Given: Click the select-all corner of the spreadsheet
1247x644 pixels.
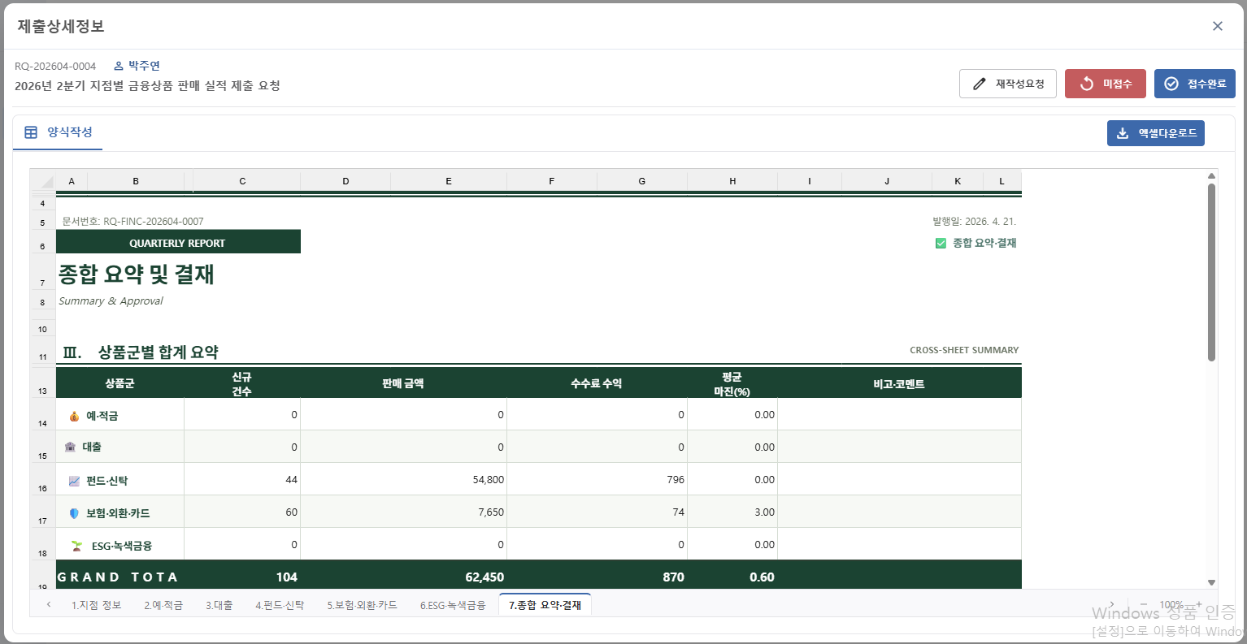Looking at the screenshot, I should tap(43, 181).
